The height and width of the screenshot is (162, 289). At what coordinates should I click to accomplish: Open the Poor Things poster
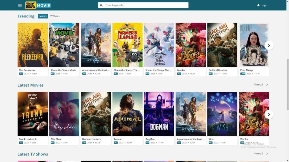click(x=254, y=45)
